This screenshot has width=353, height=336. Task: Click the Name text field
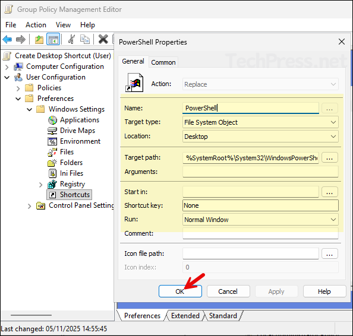(251, 108)
